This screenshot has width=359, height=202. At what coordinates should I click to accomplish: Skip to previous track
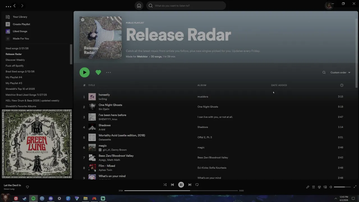[172, 185]
